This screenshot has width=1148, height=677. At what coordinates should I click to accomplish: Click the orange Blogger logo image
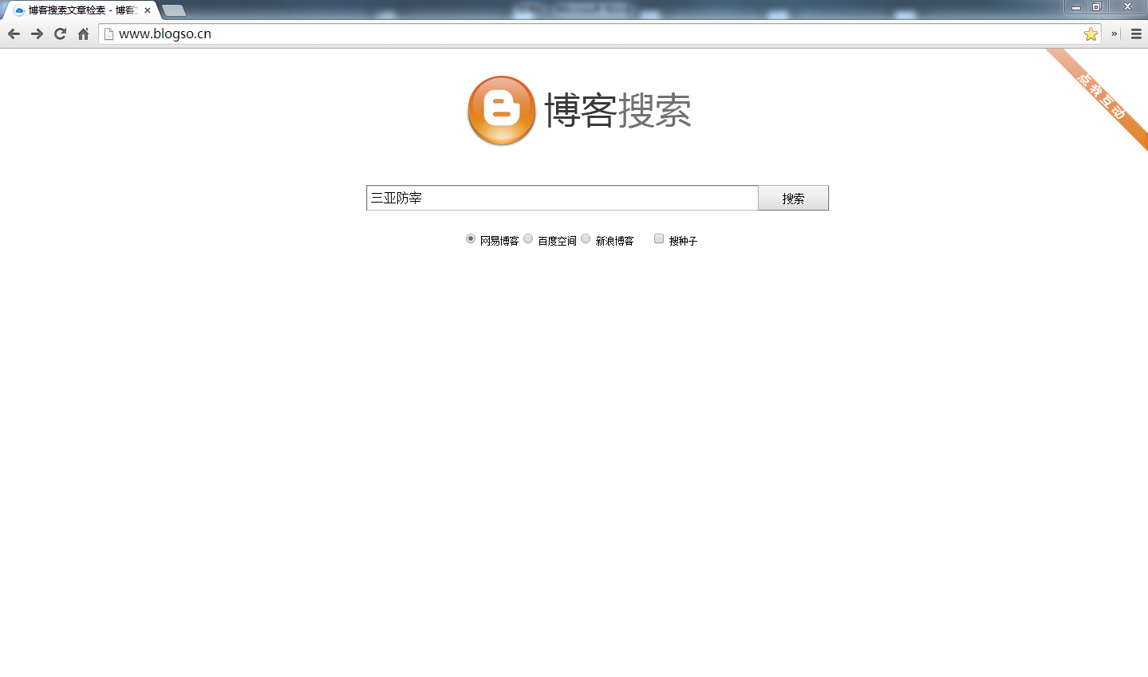(x=501, y=110)
